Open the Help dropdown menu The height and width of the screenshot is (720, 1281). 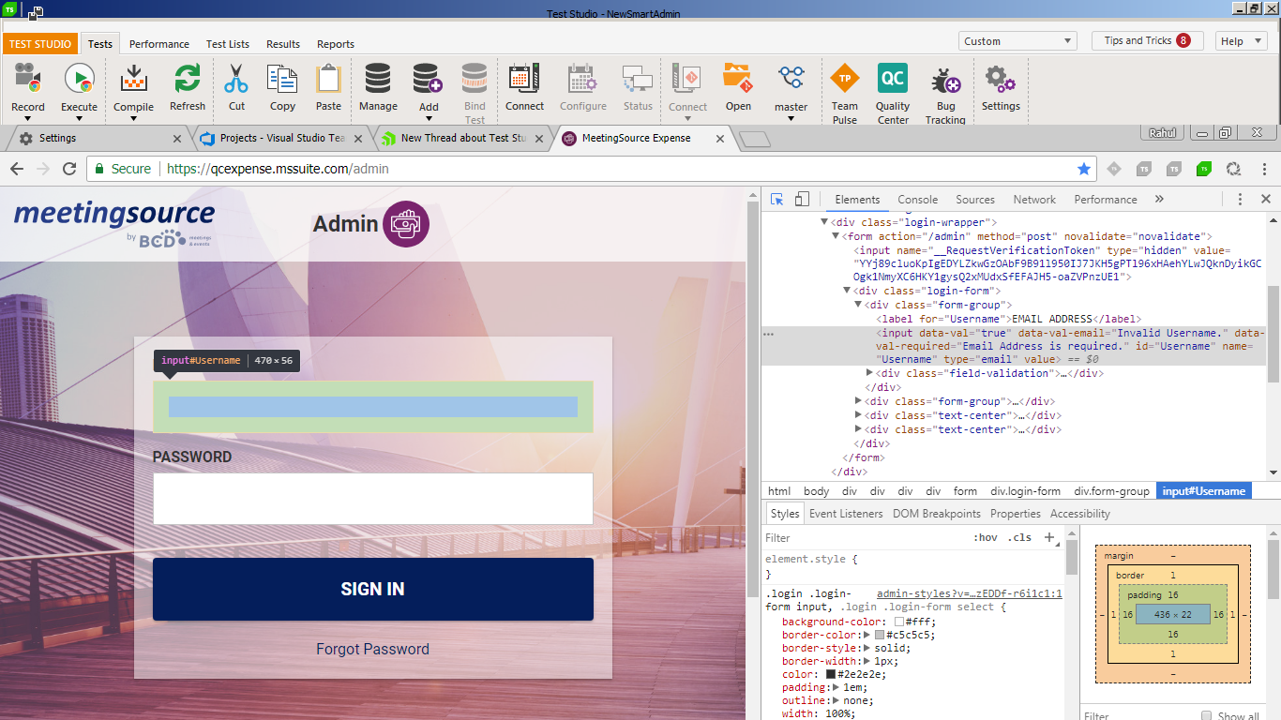(x=1241, y=41)
